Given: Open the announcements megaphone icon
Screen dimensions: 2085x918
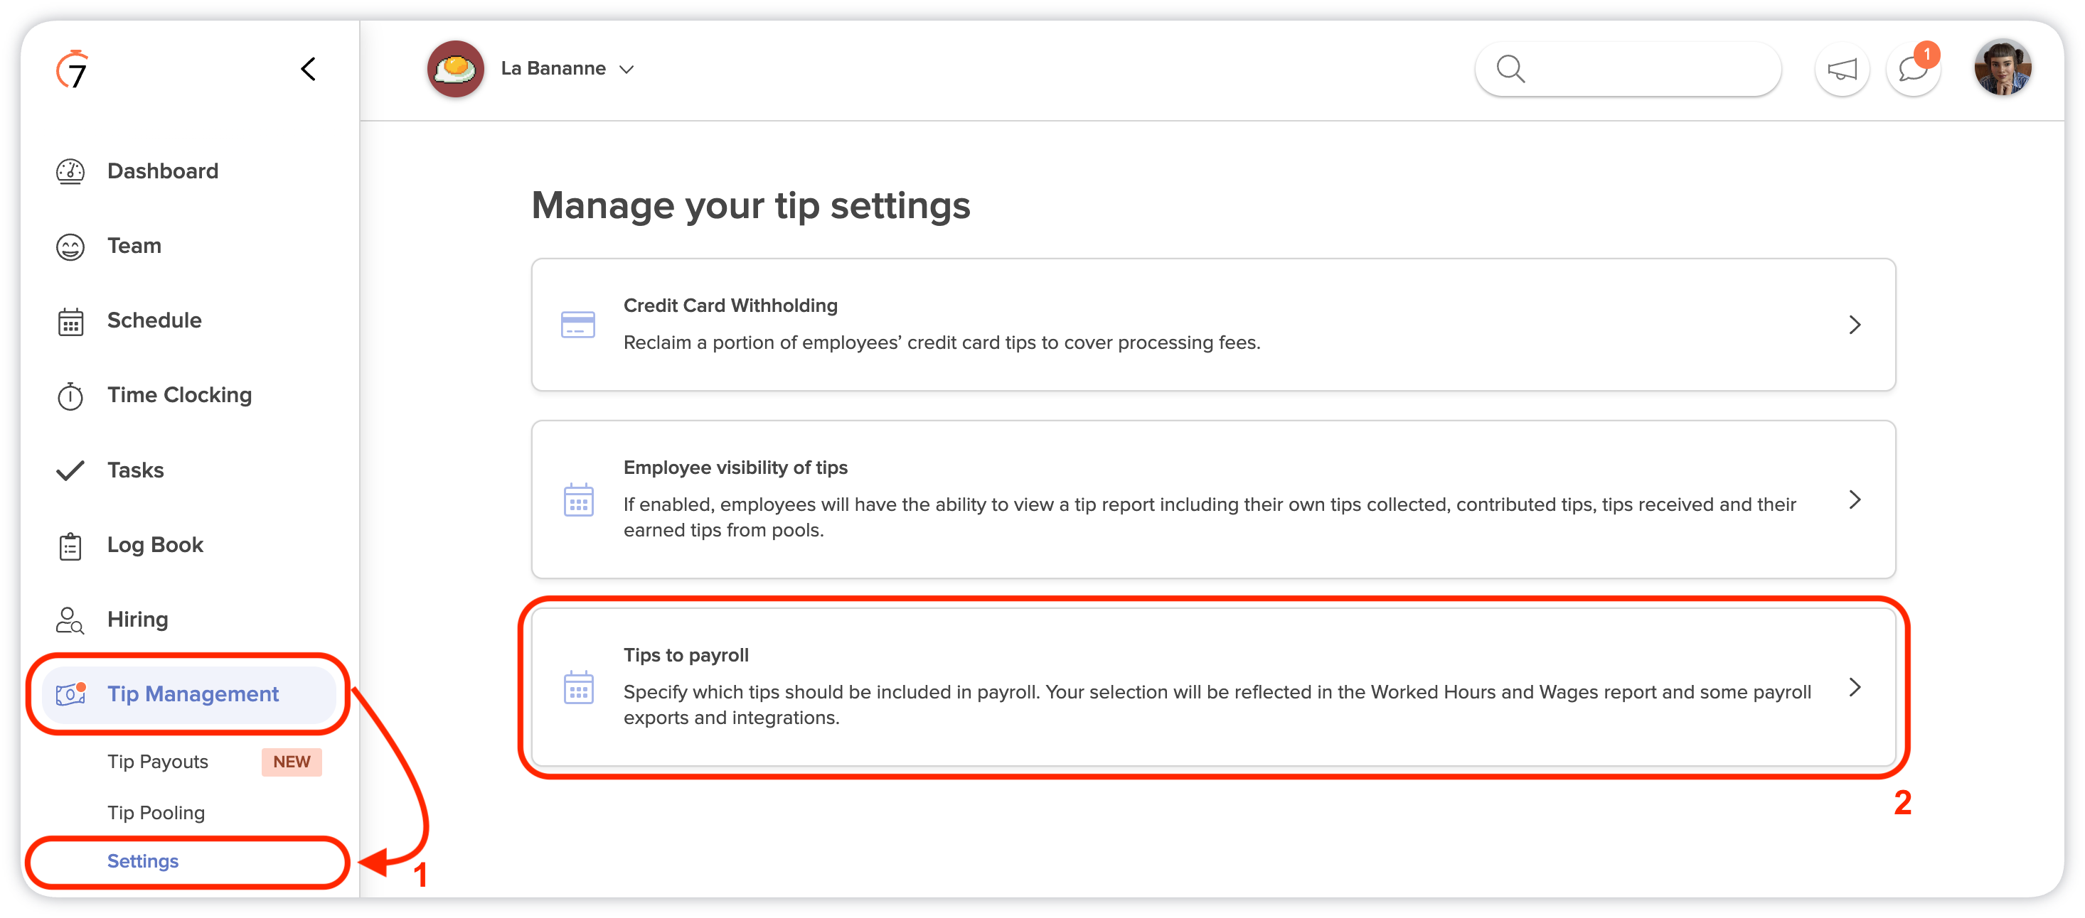Looking at the screenshot, I should click(1841, 70).
